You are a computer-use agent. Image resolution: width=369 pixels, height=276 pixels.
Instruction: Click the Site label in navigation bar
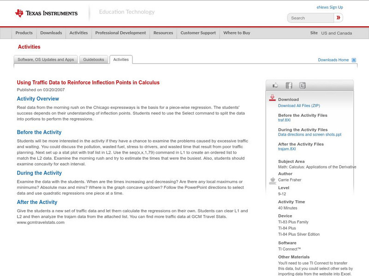tap(314, 33)
